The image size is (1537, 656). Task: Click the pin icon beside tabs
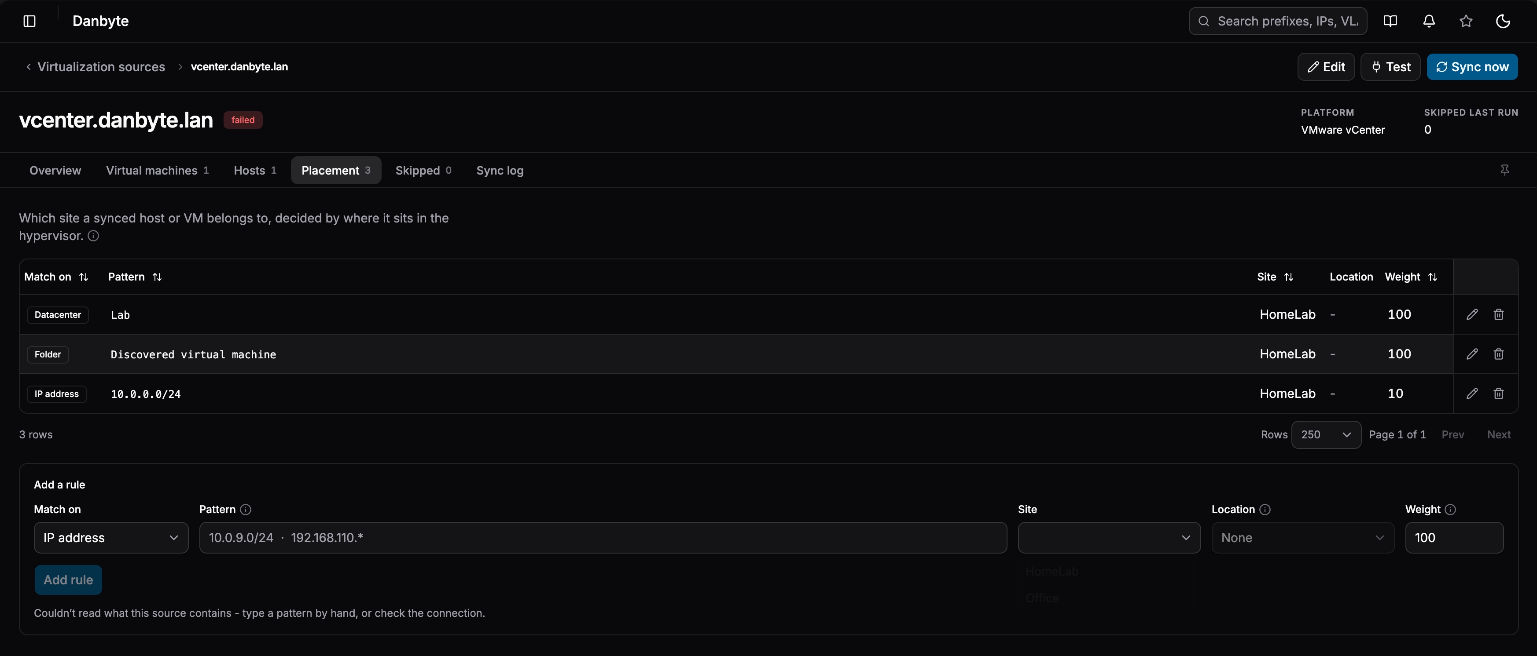(1505, 171)
